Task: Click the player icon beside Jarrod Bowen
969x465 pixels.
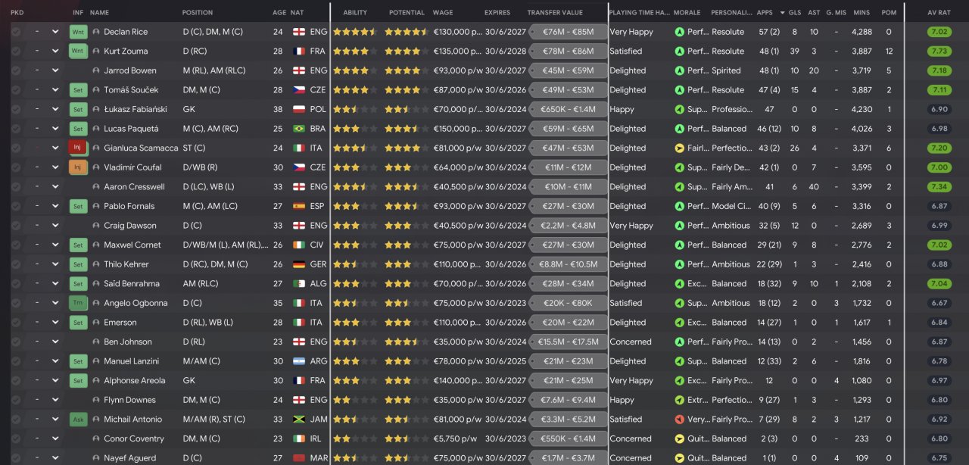Action: 96,70
